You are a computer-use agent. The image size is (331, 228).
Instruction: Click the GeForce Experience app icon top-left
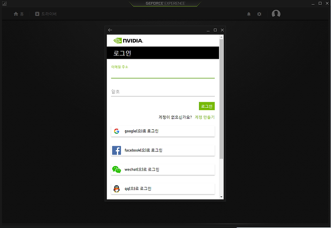(x=4, y=3)
